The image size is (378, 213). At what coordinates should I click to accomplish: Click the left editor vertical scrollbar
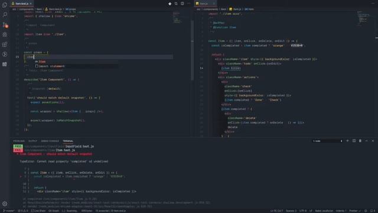click(x=192, y=50)
